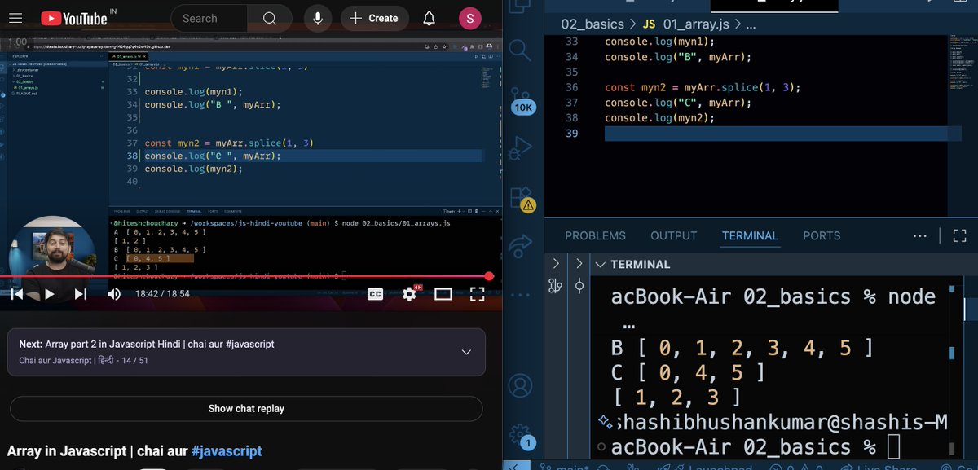Open video player settings gear
This screenshot has height=470, width=978.
[x=409, y=294]
